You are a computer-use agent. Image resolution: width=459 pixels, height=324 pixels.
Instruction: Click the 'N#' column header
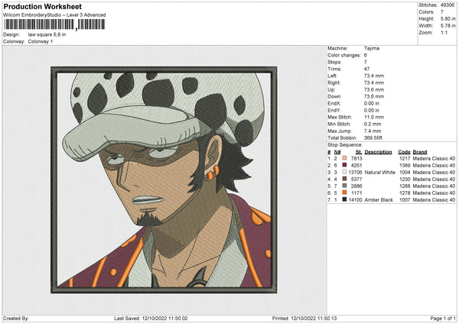tap(337, 152)
